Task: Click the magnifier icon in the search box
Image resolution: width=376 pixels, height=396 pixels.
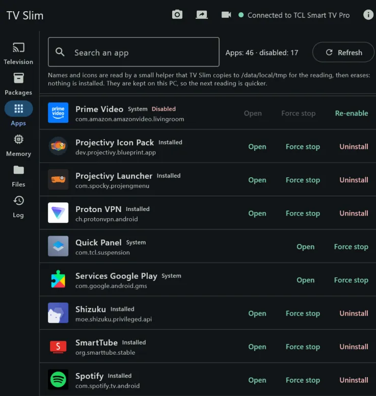Action: click(x=60, y=52)
